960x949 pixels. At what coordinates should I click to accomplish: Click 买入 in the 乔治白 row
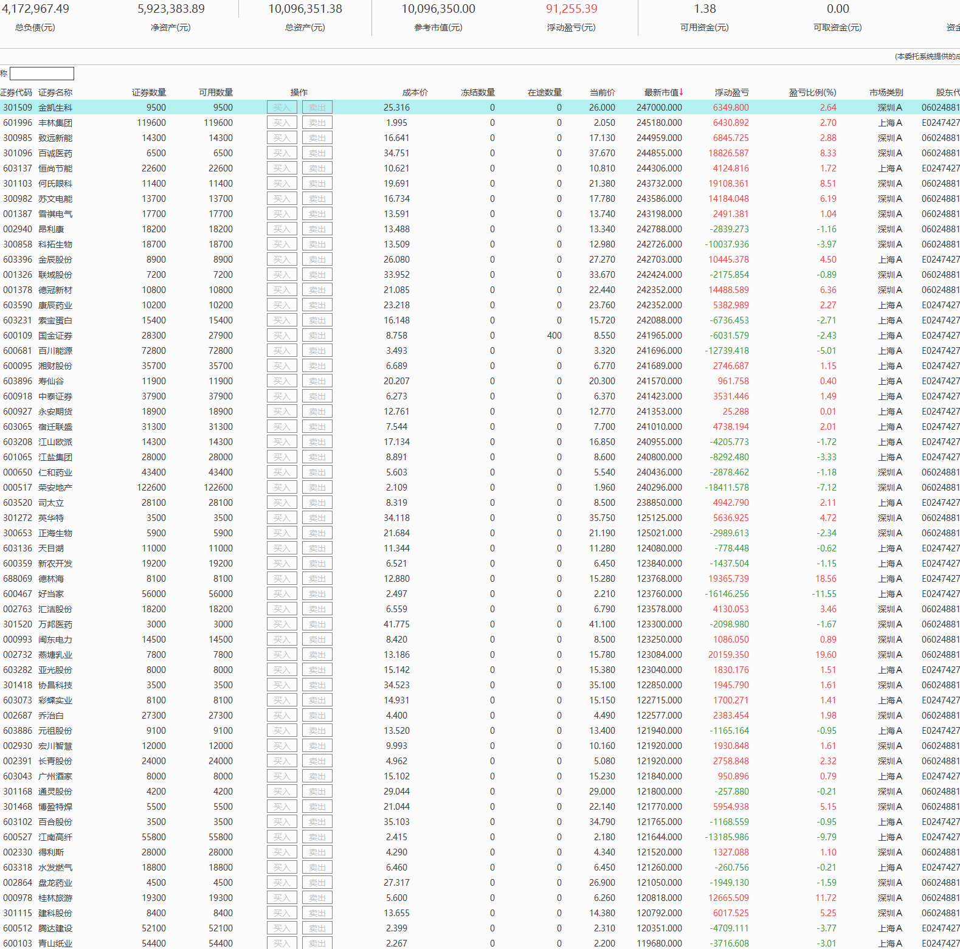[x=282, y=716]
